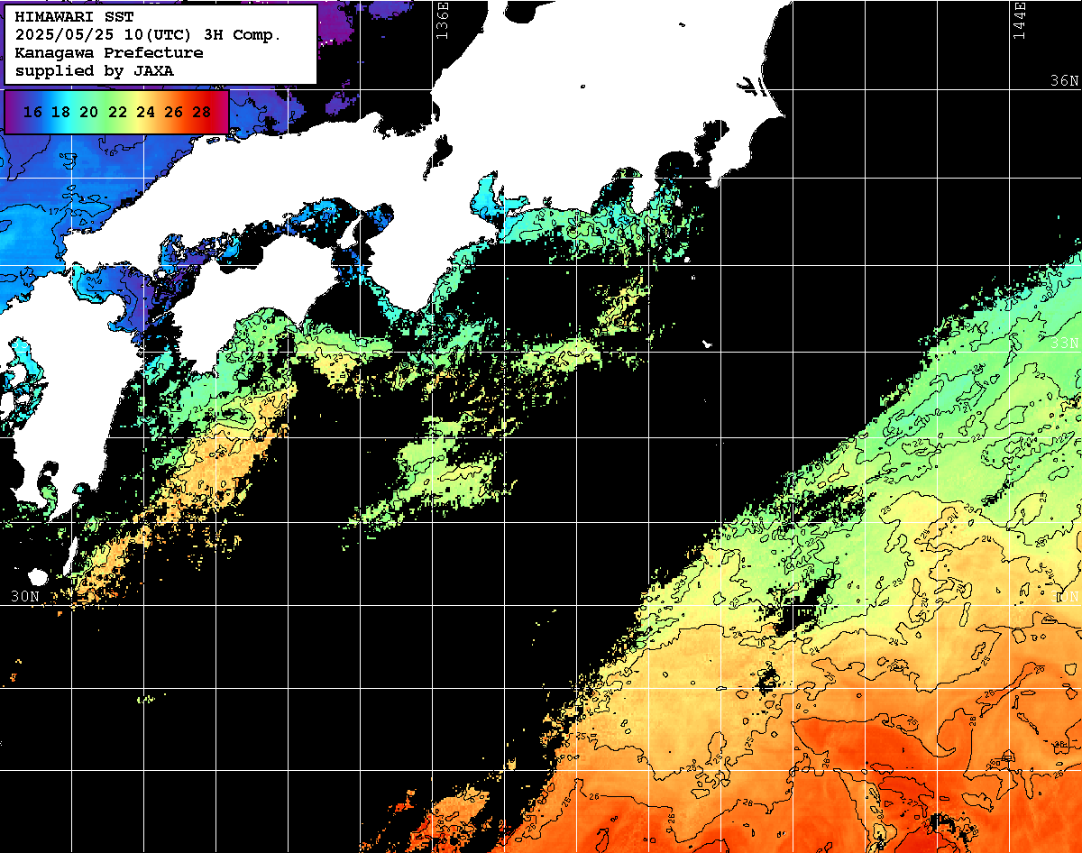Pick the 18 value on the temperature legend
This screenshot has width=1082, height=853.
pos(60,112)
